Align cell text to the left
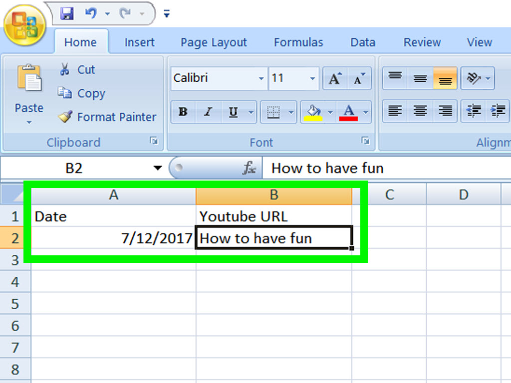 [395, 111]
